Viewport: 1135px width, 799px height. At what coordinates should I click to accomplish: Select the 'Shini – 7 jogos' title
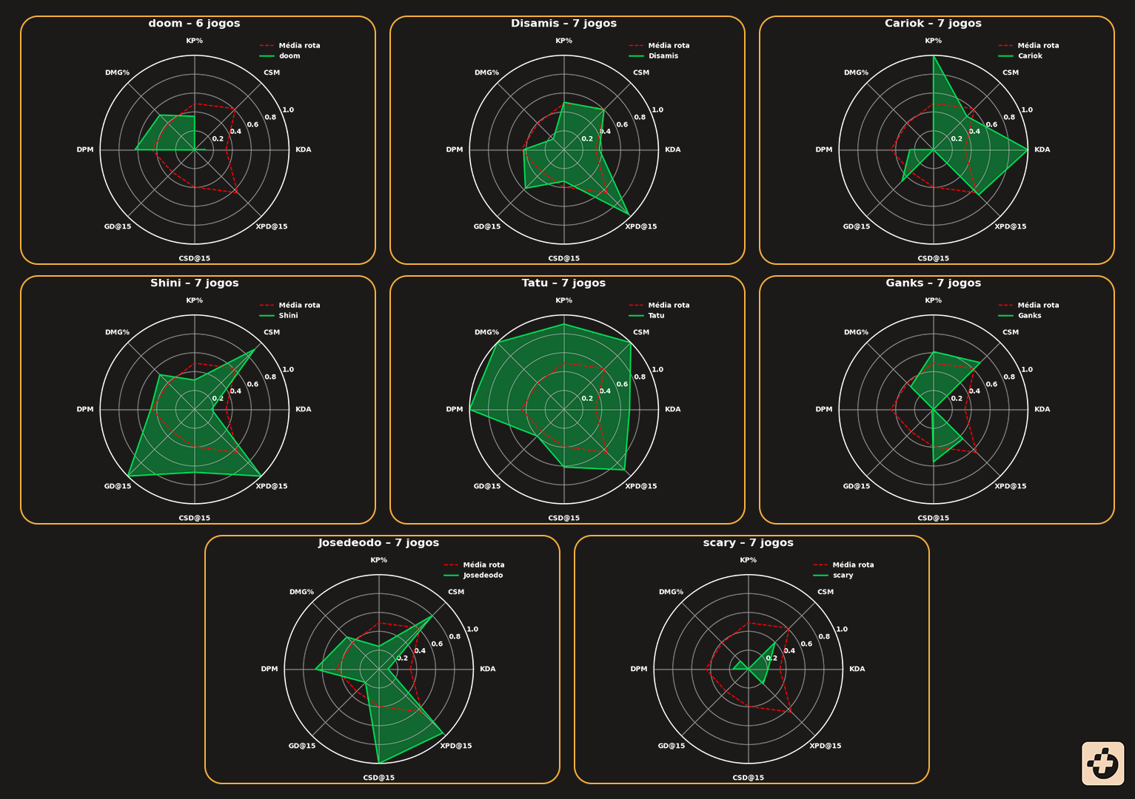[194, 283]
